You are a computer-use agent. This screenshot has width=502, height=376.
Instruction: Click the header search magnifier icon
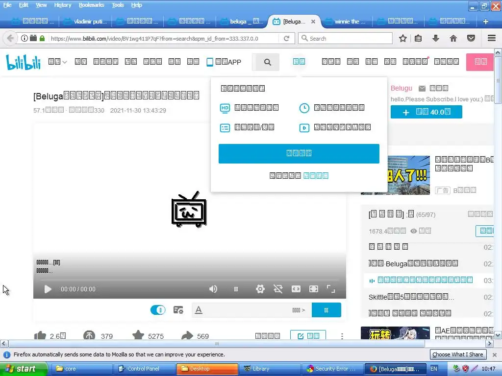(267, 62)
